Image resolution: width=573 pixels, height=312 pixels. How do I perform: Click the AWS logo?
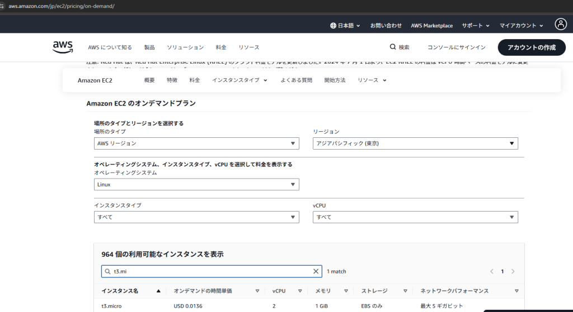(63, 47)
